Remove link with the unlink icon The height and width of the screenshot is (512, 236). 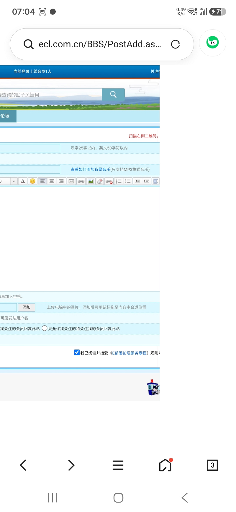click(x=109, y=181)
